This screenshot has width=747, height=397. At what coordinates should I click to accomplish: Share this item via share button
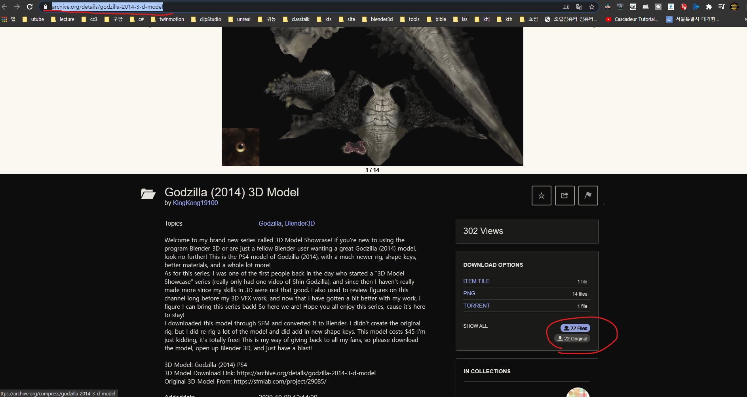click(x=565, y=196)
